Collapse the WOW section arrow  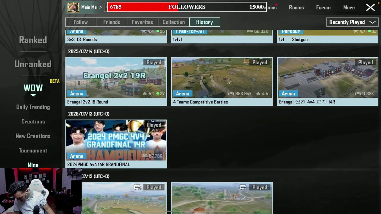(x=33, y=95)
